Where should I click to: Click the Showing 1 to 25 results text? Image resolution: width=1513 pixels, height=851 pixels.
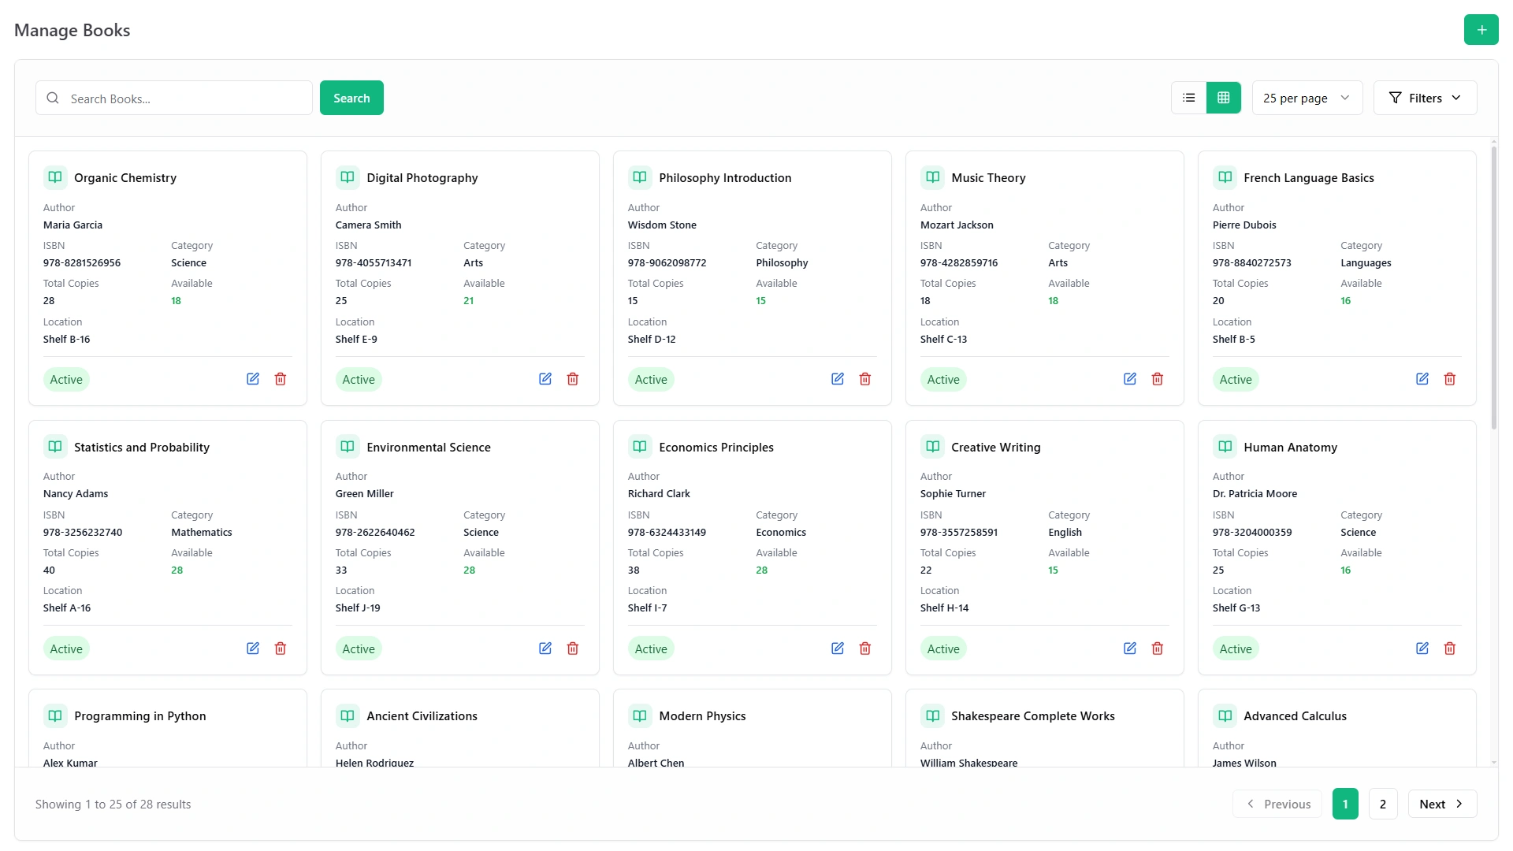(x=113, y=805)
